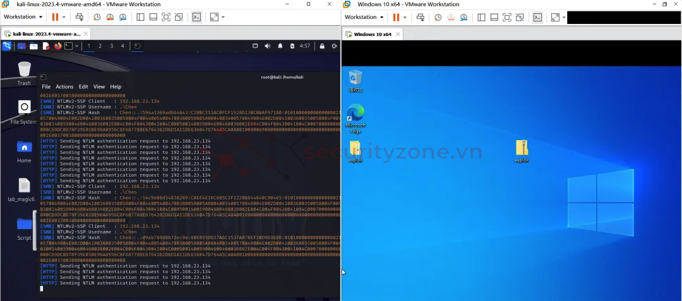The width and height of the screenshot is (682, 301).
Task: Switch to Kali workspace 3
Action: [x=111, y=46]
